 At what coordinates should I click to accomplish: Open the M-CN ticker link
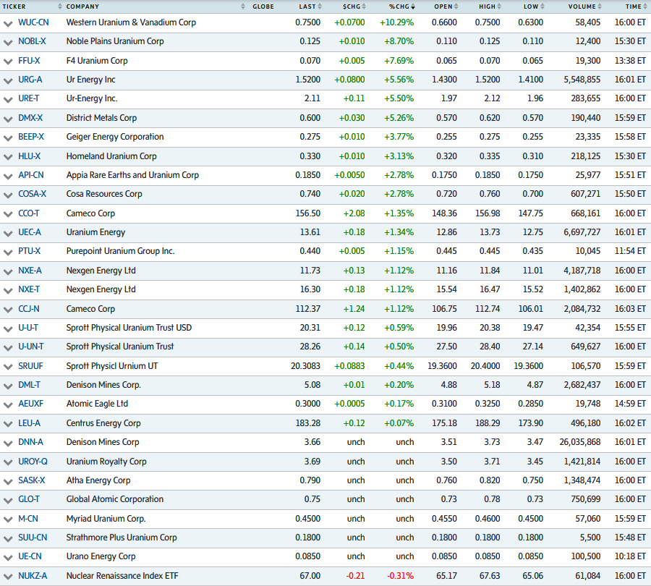coord(27,519)
